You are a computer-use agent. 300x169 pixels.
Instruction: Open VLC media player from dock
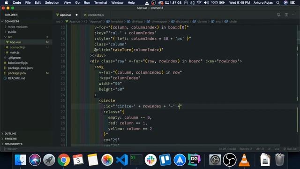(244, 160)
